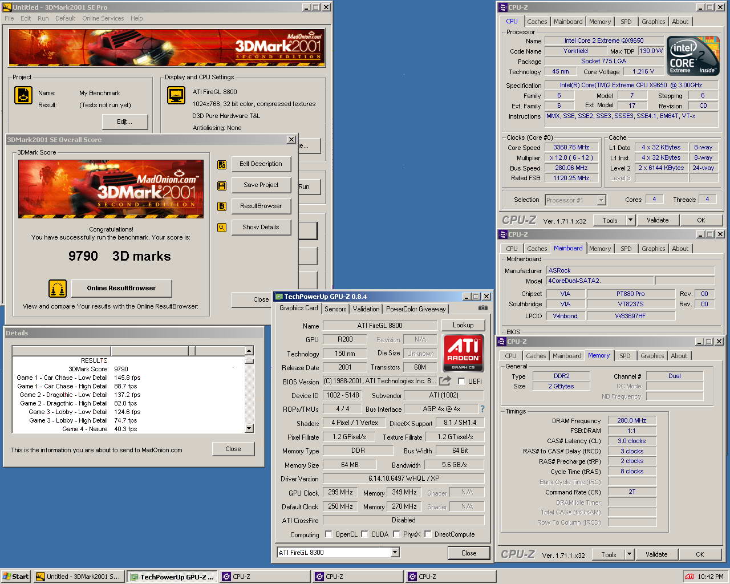The image size is (730, 584).
Task: Click Close button in Details panel
Action: (233, 449)
